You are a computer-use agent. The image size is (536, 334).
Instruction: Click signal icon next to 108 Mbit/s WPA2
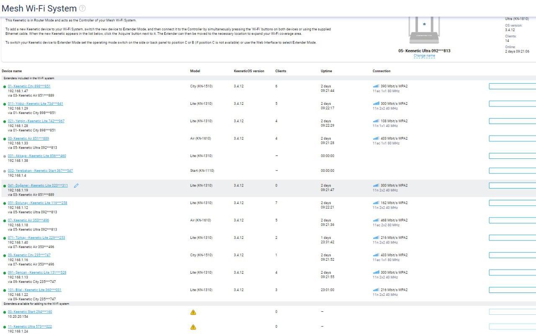coord(376,121)
